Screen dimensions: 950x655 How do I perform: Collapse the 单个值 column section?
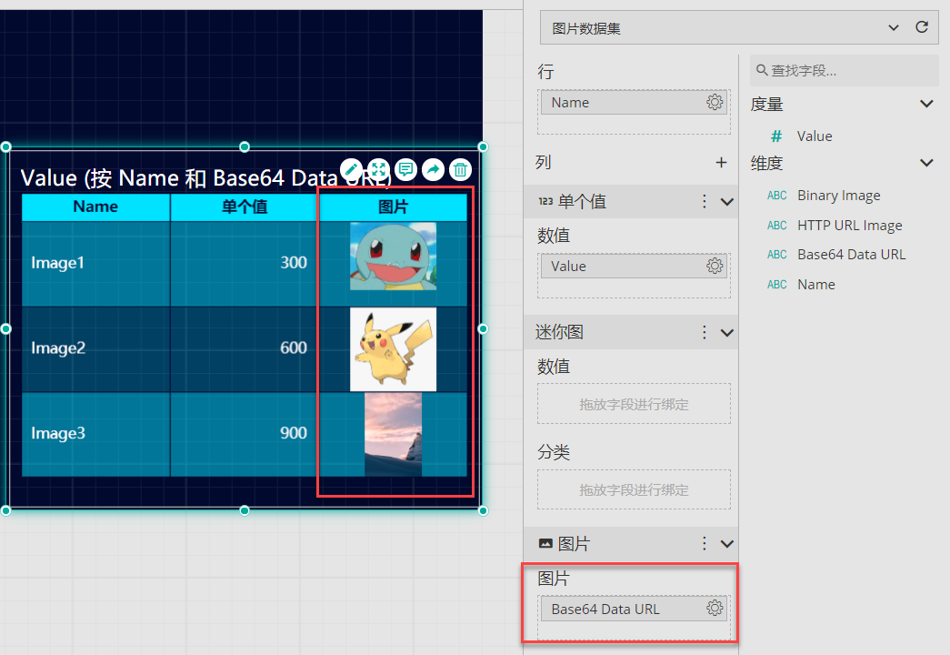click(x=726, y=202)
